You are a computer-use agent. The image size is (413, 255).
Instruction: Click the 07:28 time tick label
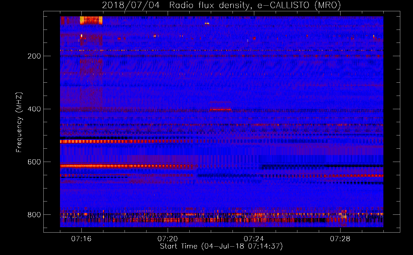340,239
